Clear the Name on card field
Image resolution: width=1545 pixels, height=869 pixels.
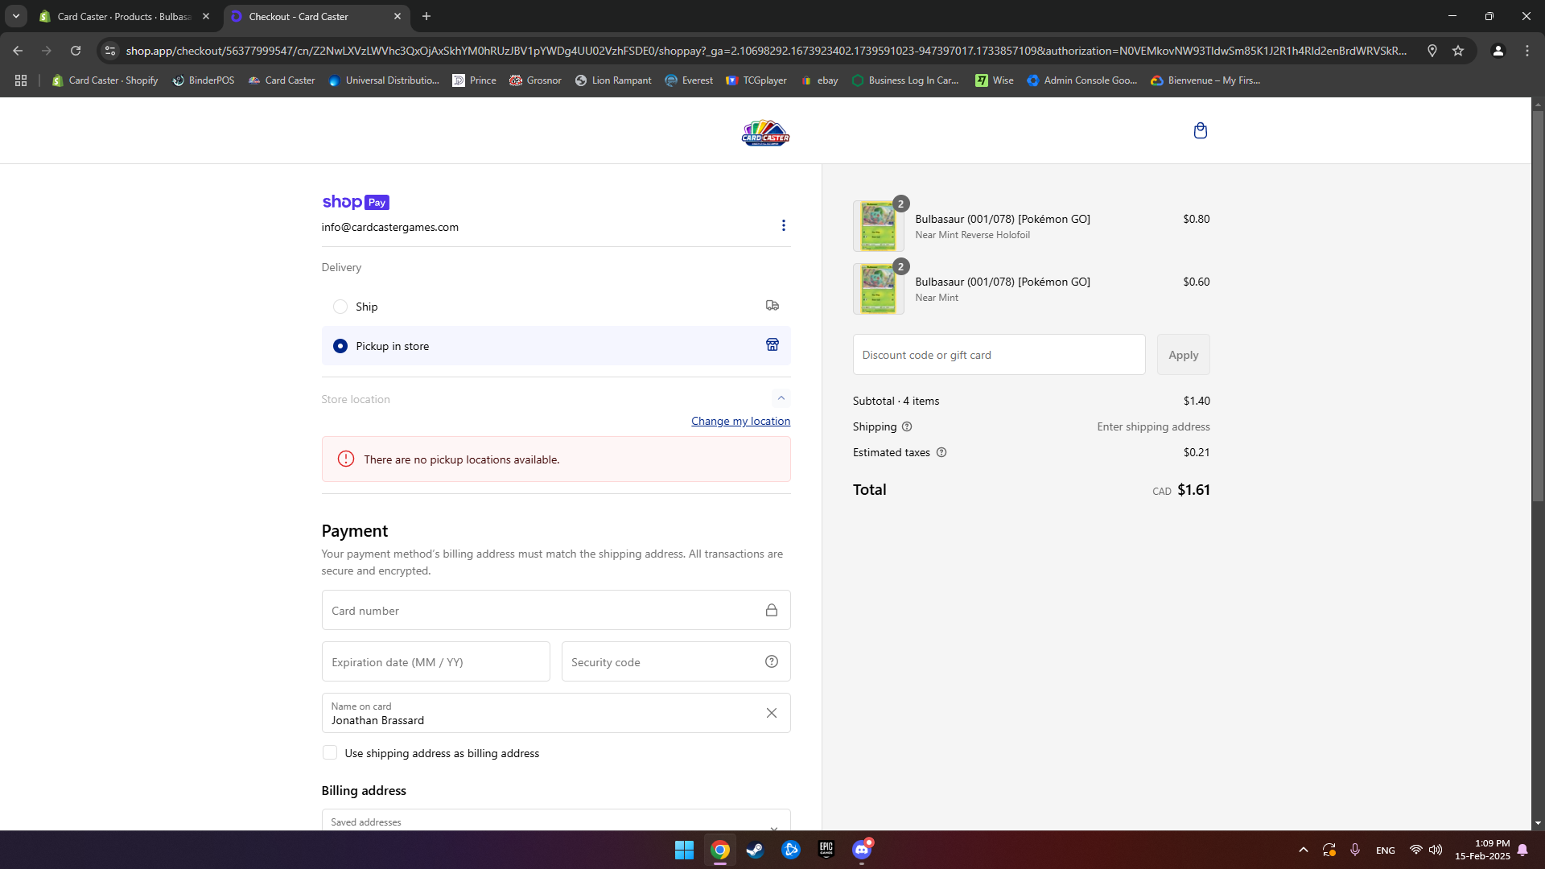coord(771,713)
